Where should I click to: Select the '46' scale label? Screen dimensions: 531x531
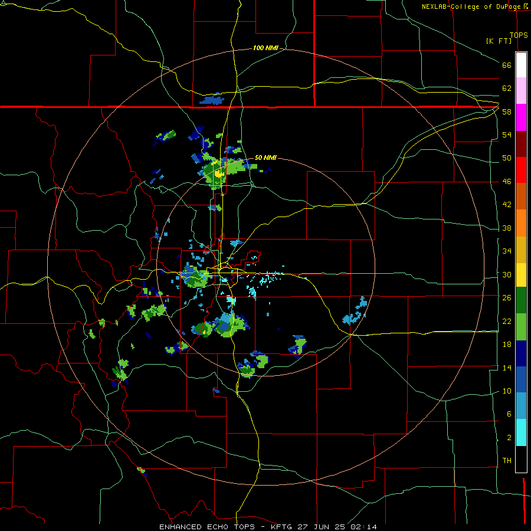507,182
